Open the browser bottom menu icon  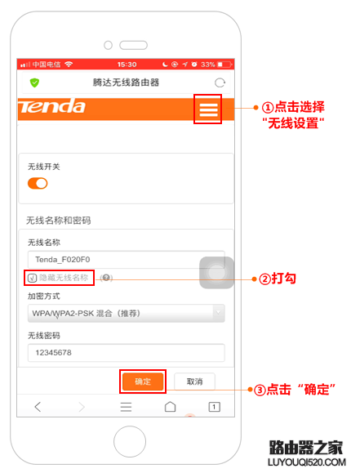pos(126,407)
